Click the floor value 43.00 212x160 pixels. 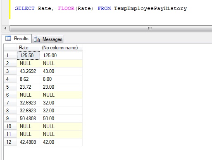pos(61,71)
